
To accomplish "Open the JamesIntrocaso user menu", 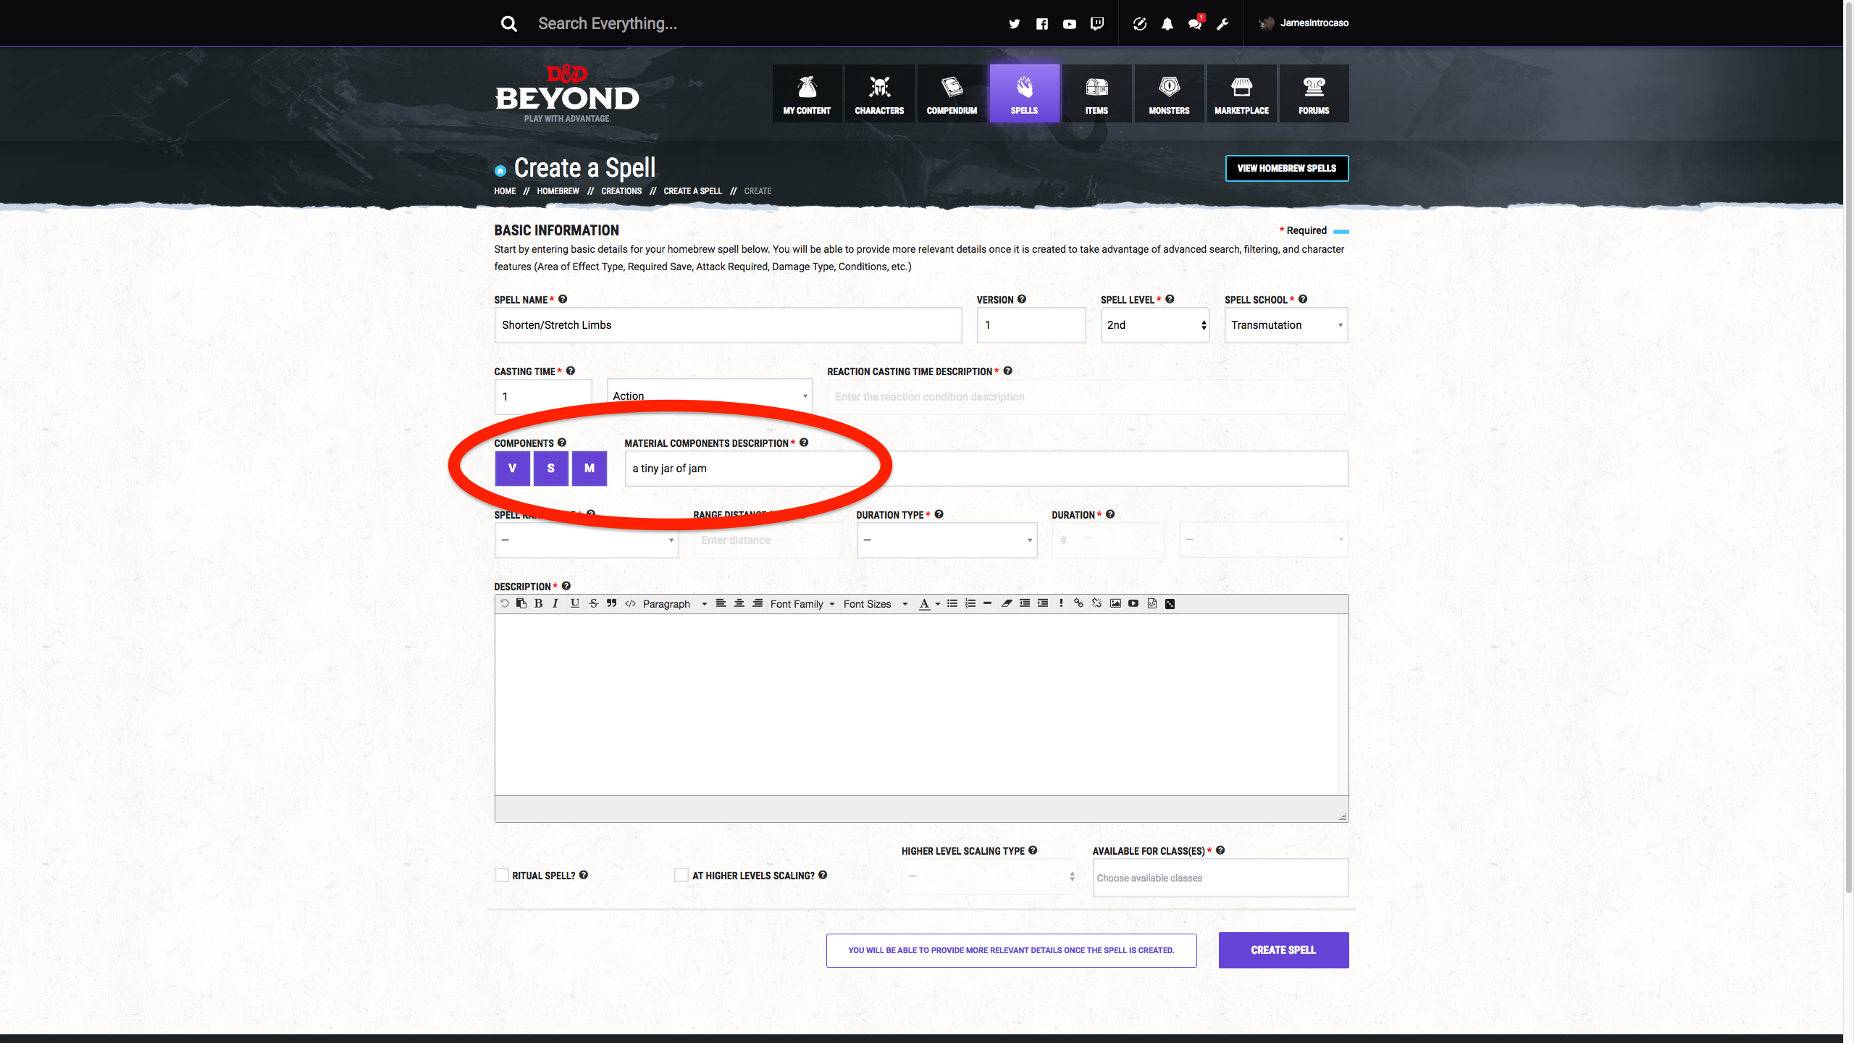I will pos(1304,23).
